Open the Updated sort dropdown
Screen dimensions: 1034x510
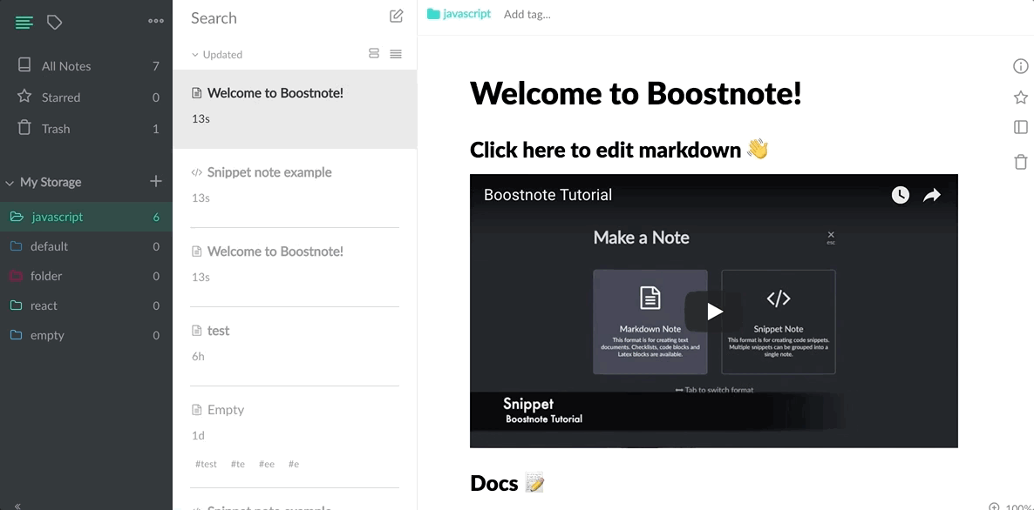coord(217,55)
